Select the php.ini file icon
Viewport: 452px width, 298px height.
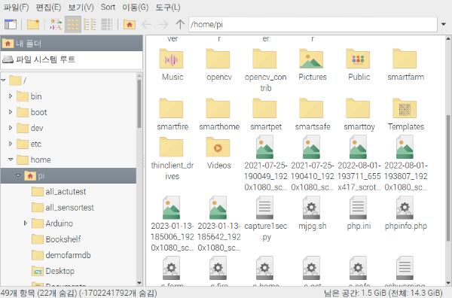359,207
